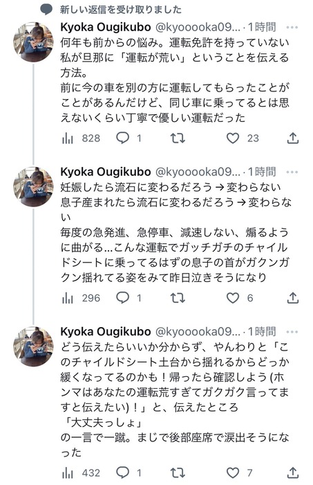
Task: Retweet the second tweet
Action: coord(178,298)
